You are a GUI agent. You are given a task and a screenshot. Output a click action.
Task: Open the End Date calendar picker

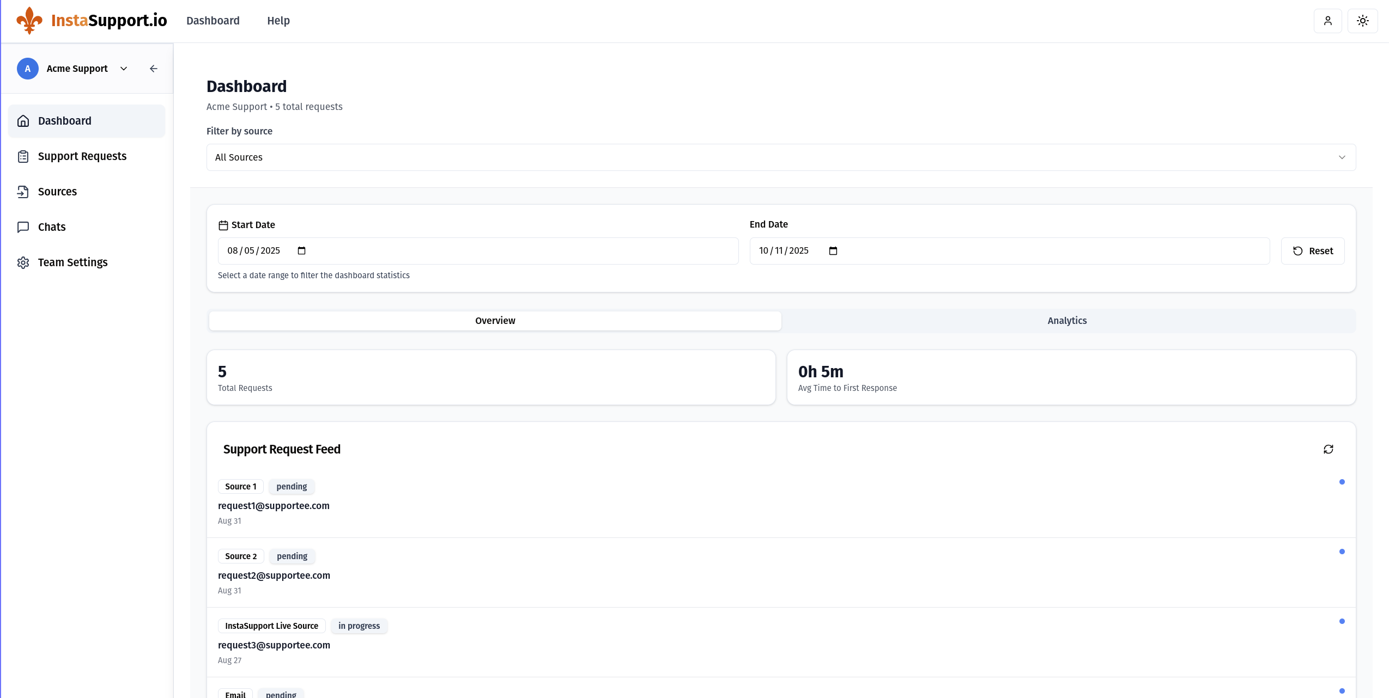point(833,250)
